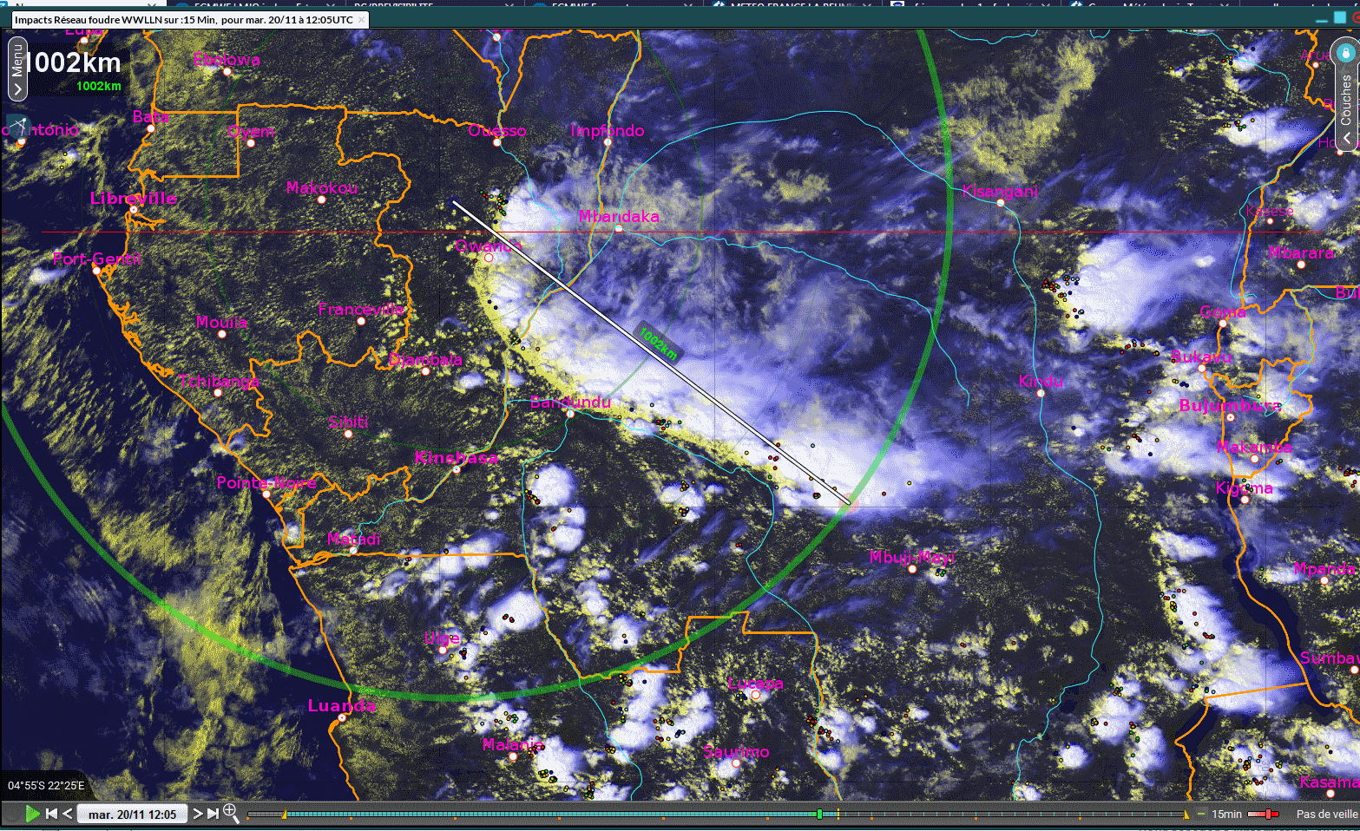Click the Matadi city label
This screenshot has width=1360, height=831.
(353, 539)
